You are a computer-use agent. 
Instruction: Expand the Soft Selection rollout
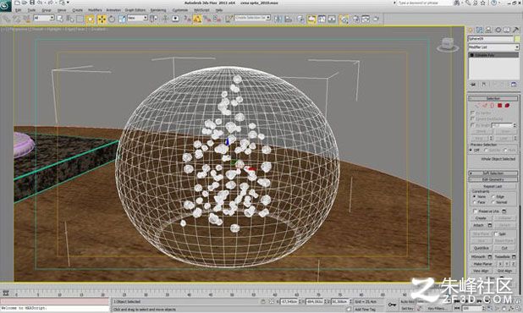click(x=493, y=173)
